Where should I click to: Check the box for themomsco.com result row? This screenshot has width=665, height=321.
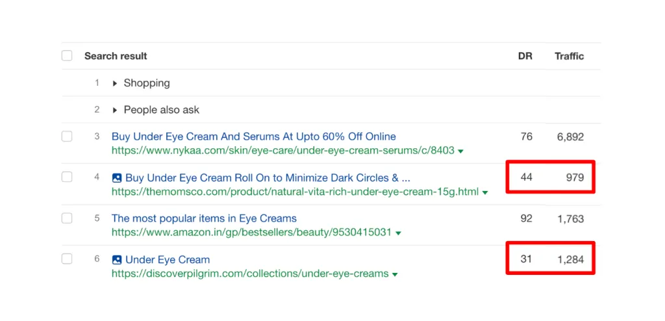[67, 177]
